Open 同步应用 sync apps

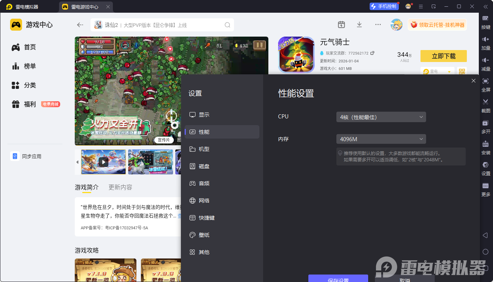(x=26, y=157)
